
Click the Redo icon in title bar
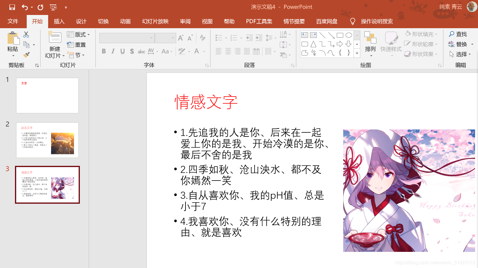(41, 7)
